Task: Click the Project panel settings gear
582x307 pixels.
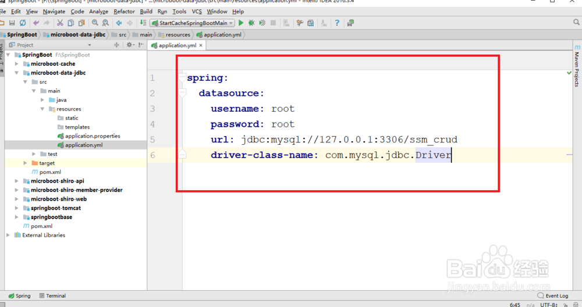Action: tap(129, 45)
